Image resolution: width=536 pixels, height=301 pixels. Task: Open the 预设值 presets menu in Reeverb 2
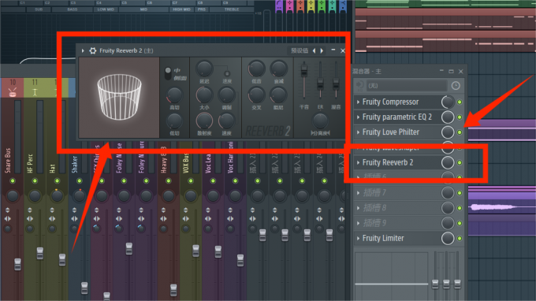[300, 50]
